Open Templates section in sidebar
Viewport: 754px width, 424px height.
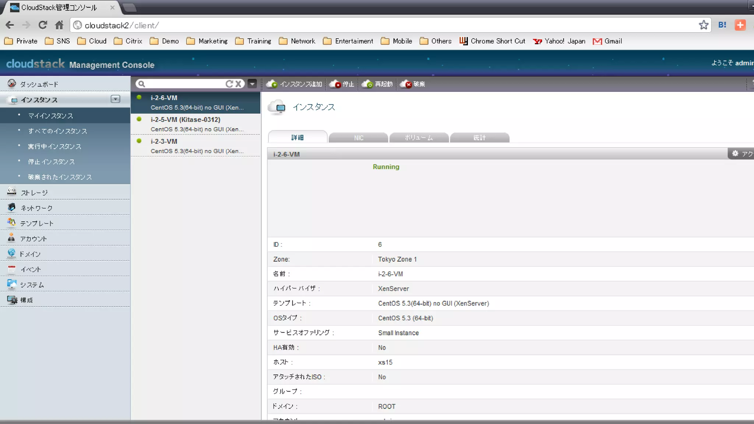pos(36,223)
